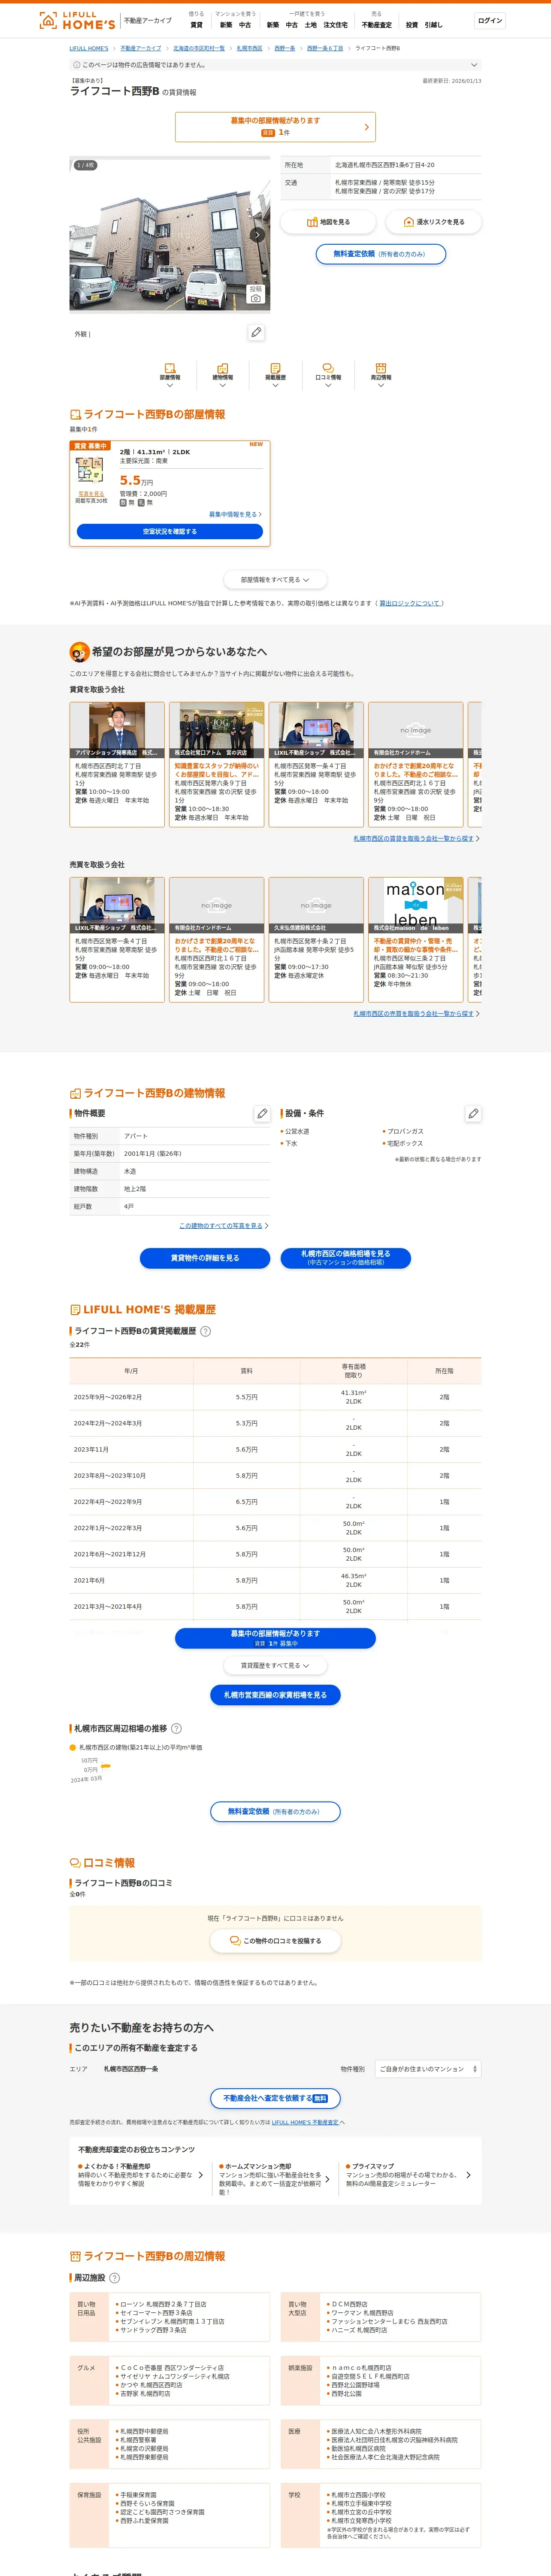The width and height of the screenshot is (551, 2576).
Task: Open よくわかる！不動産売却 content item
Action: (x=141, y=2175)
